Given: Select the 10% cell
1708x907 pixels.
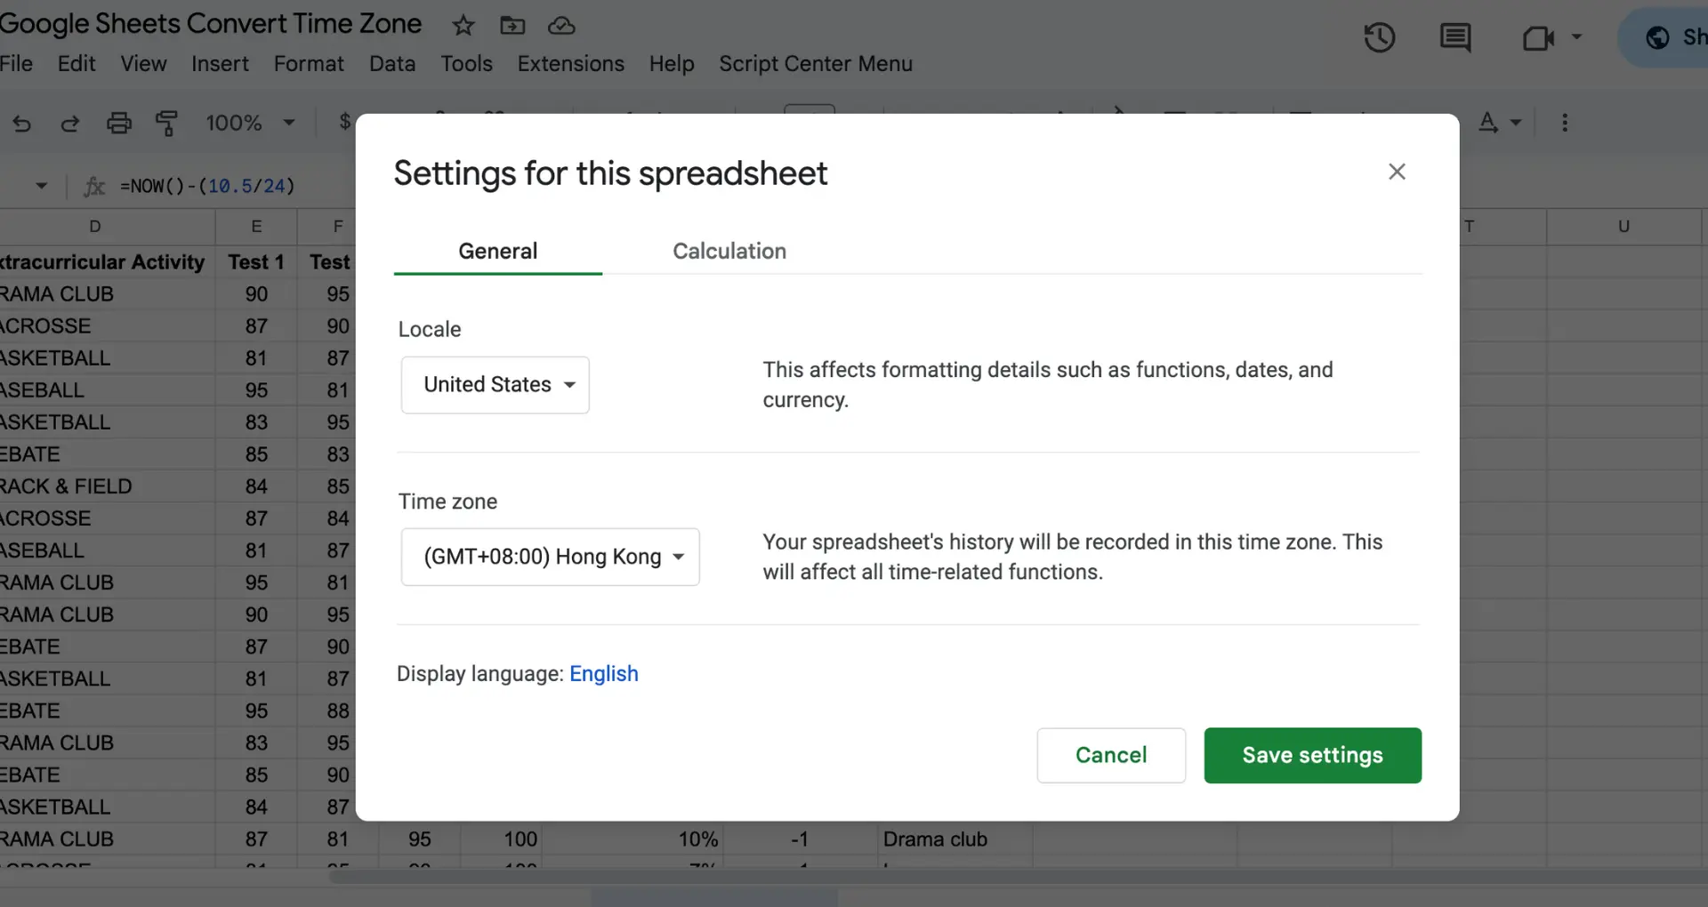Looking at the screenshot, I should point(632,839).
